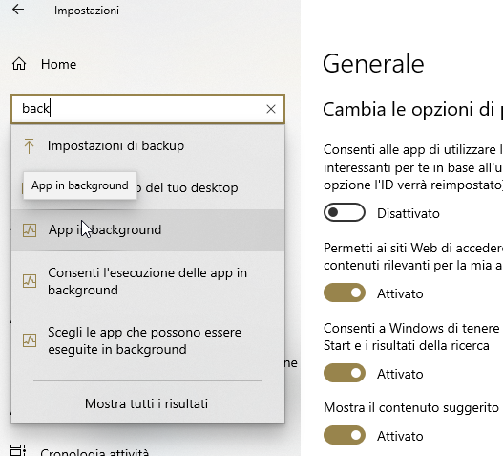Image resolution: width=503 pixels, height=456 pixels.
Task: Click the icon beside 'App in background'
Action: click(30, 230)
